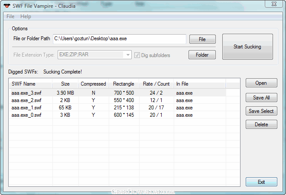This screenshot has width=286, height=195.
Task: Click the Sucking Complete! status text
Action: [62, 72]
